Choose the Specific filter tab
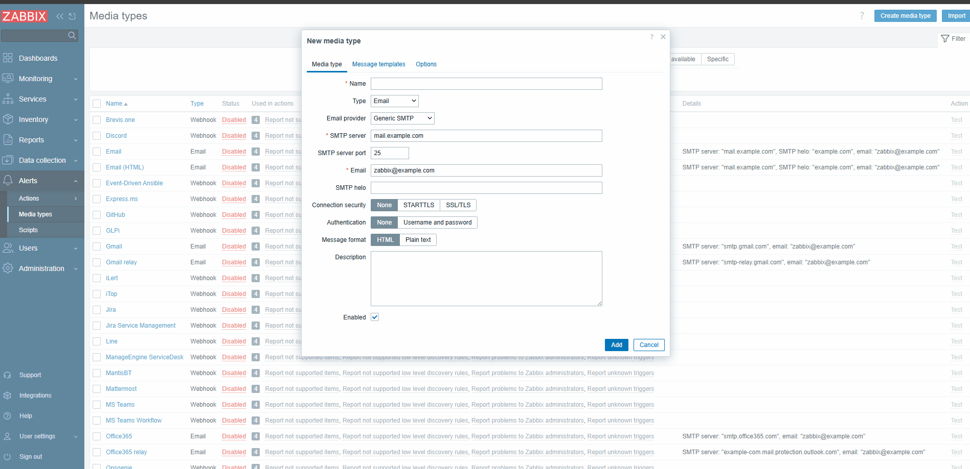 (x=718, y=59)
